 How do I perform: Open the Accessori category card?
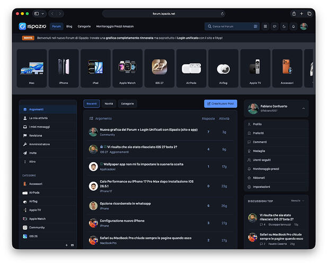pos(287,68)
